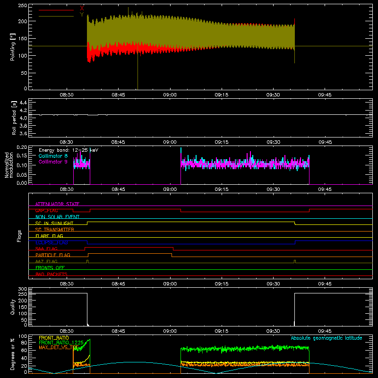This screenshot has height=378, width=378.
Task: Click the olive AAZ_FLAG label
Action: (x=46, y=261)
